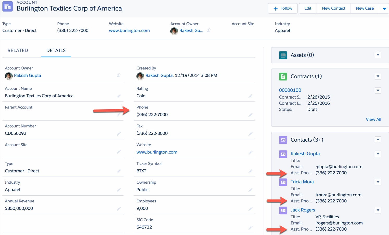Open Created By Rakesh Gupta link

(x=159, y=75)
